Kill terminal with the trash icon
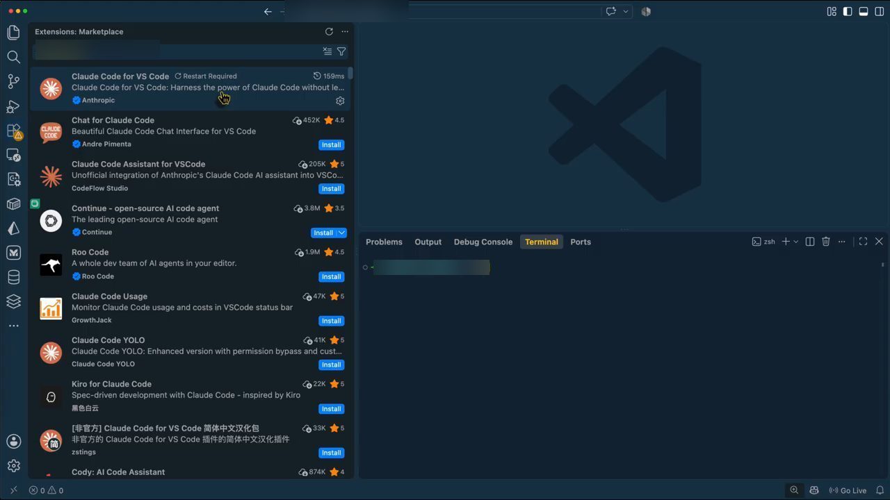This screenshot has height=500, width=890. click(826, 242)
